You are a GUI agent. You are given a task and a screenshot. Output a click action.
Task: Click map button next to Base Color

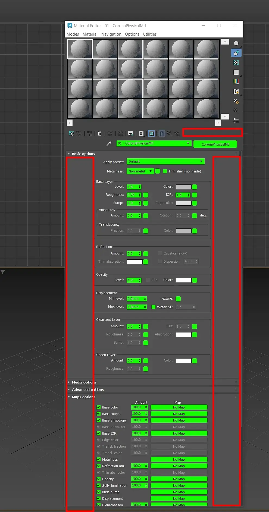[195, 187]
